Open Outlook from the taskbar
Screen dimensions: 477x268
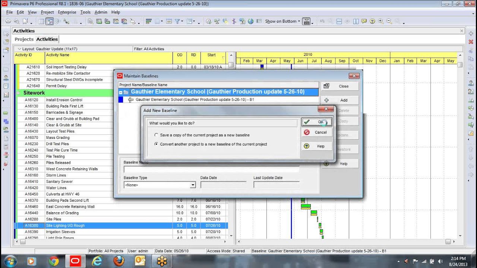[x=140, y=261]
